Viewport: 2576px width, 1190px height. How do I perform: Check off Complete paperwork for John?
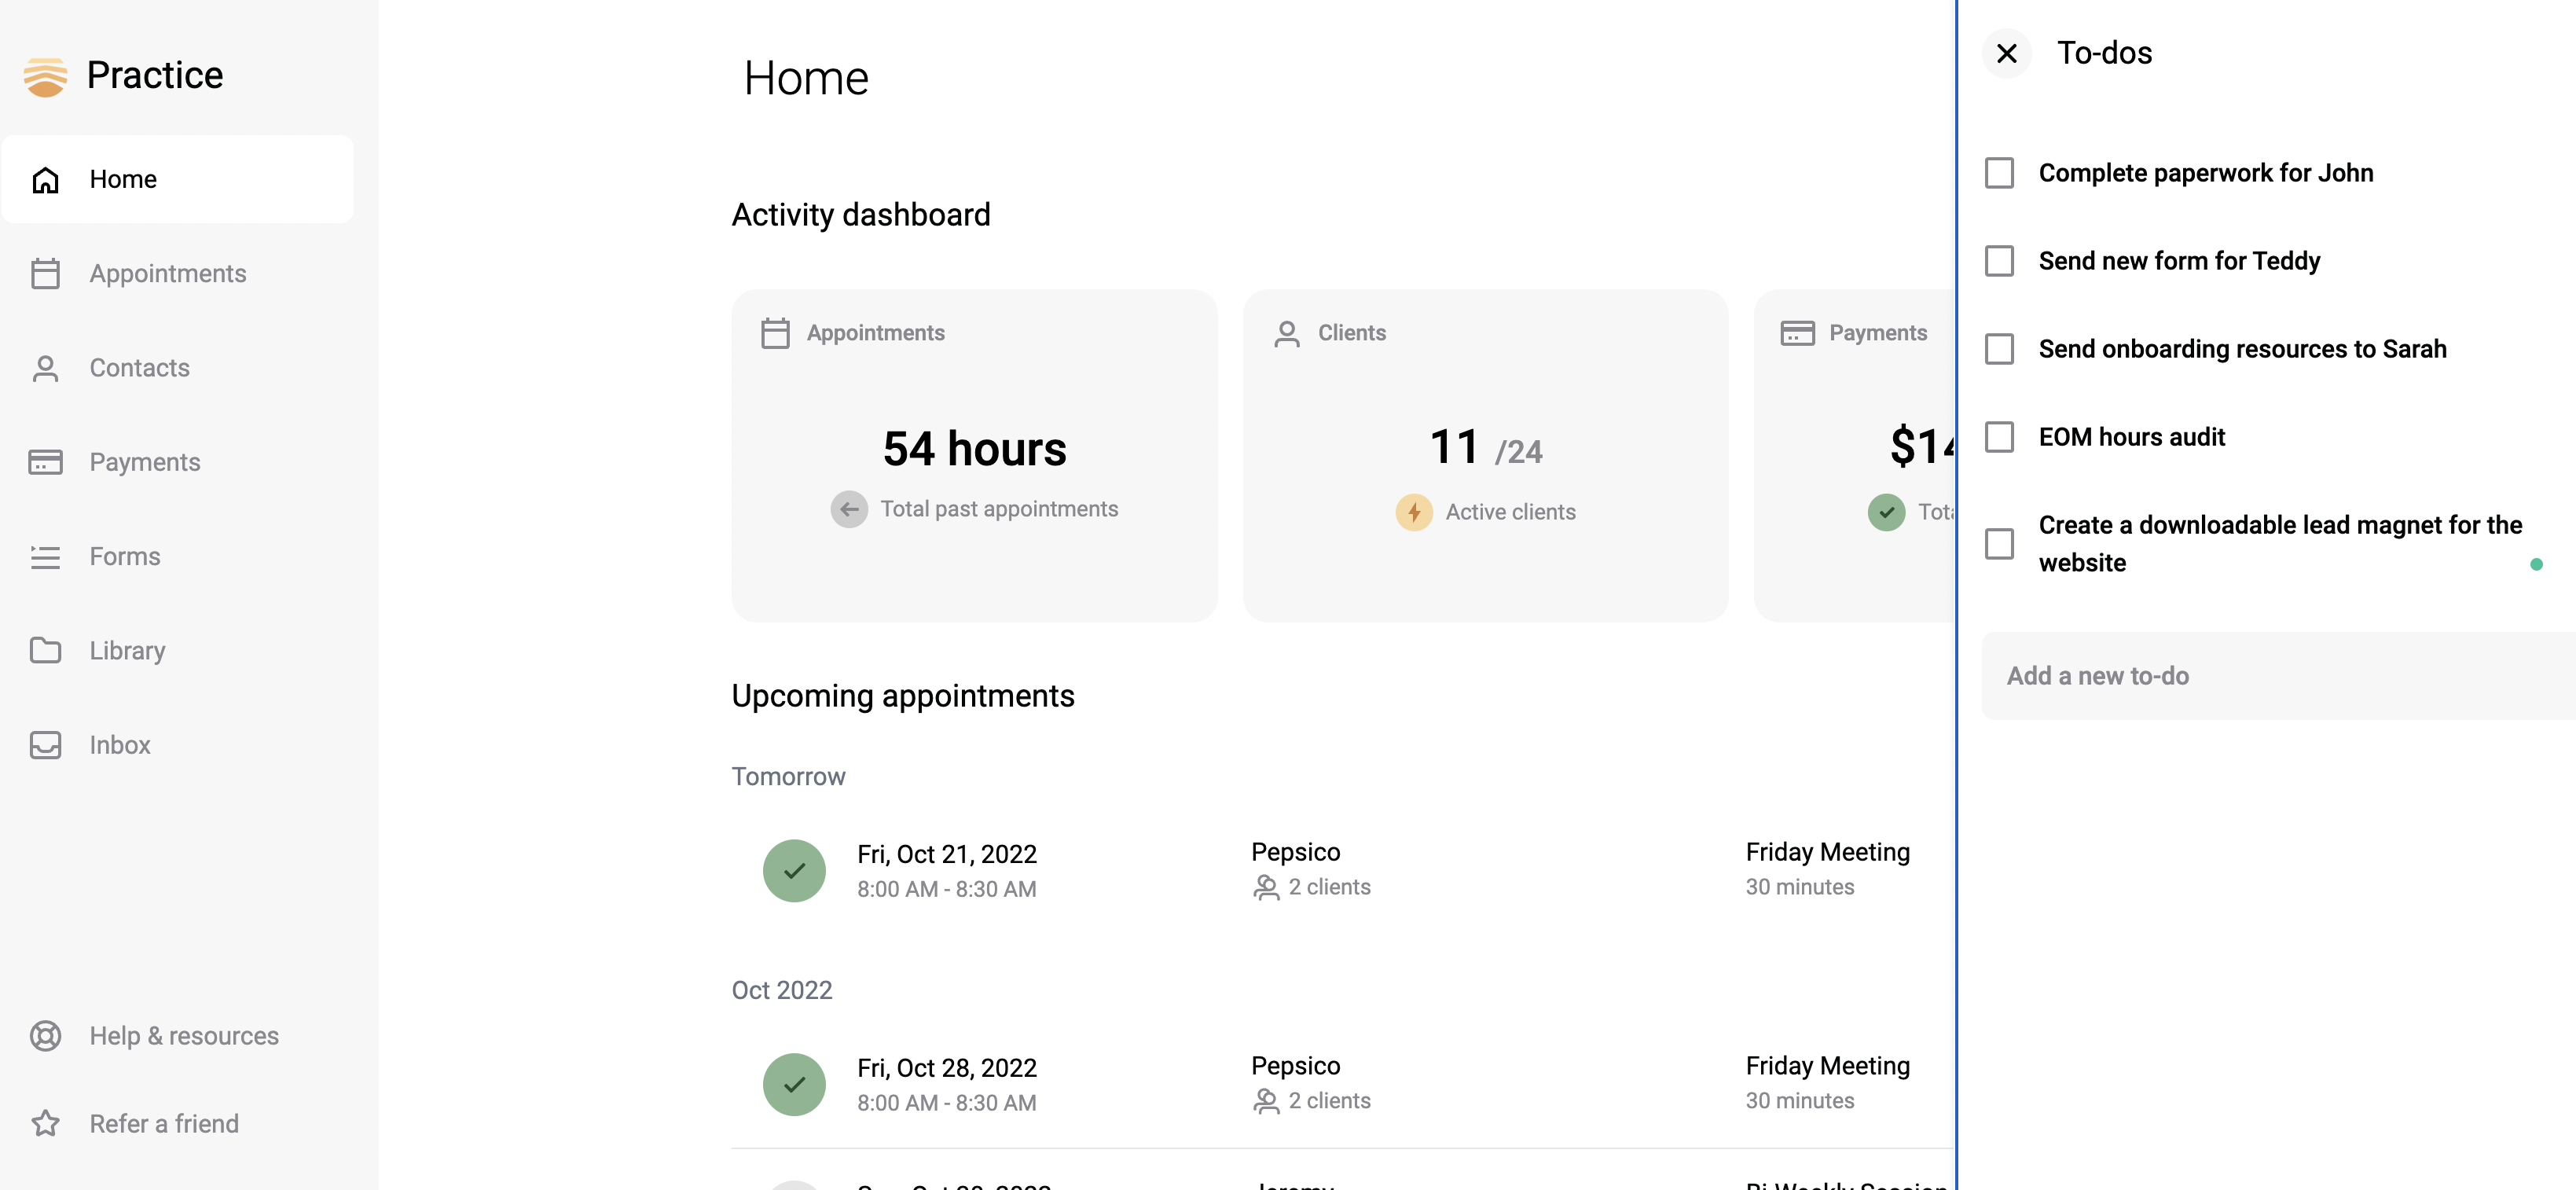(x=1999, y=173)
